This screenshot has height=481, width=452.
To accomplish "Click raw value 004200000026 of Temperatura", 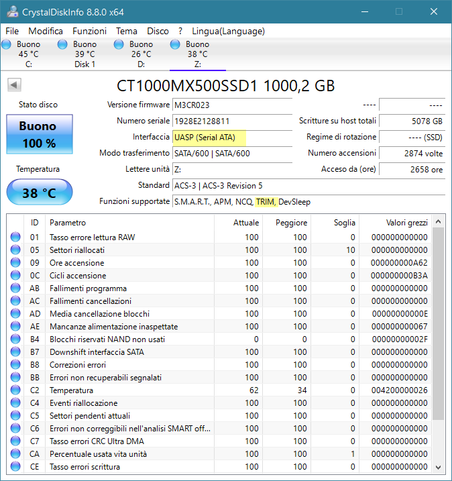I will coord(399,390).
